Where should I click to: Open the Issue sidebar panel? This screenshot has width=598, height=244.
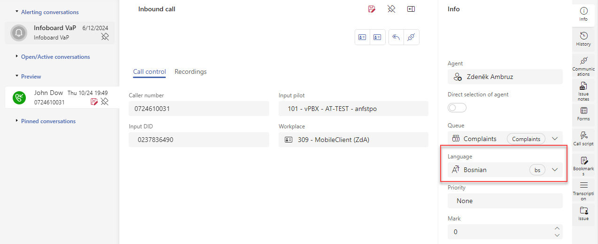583,213
